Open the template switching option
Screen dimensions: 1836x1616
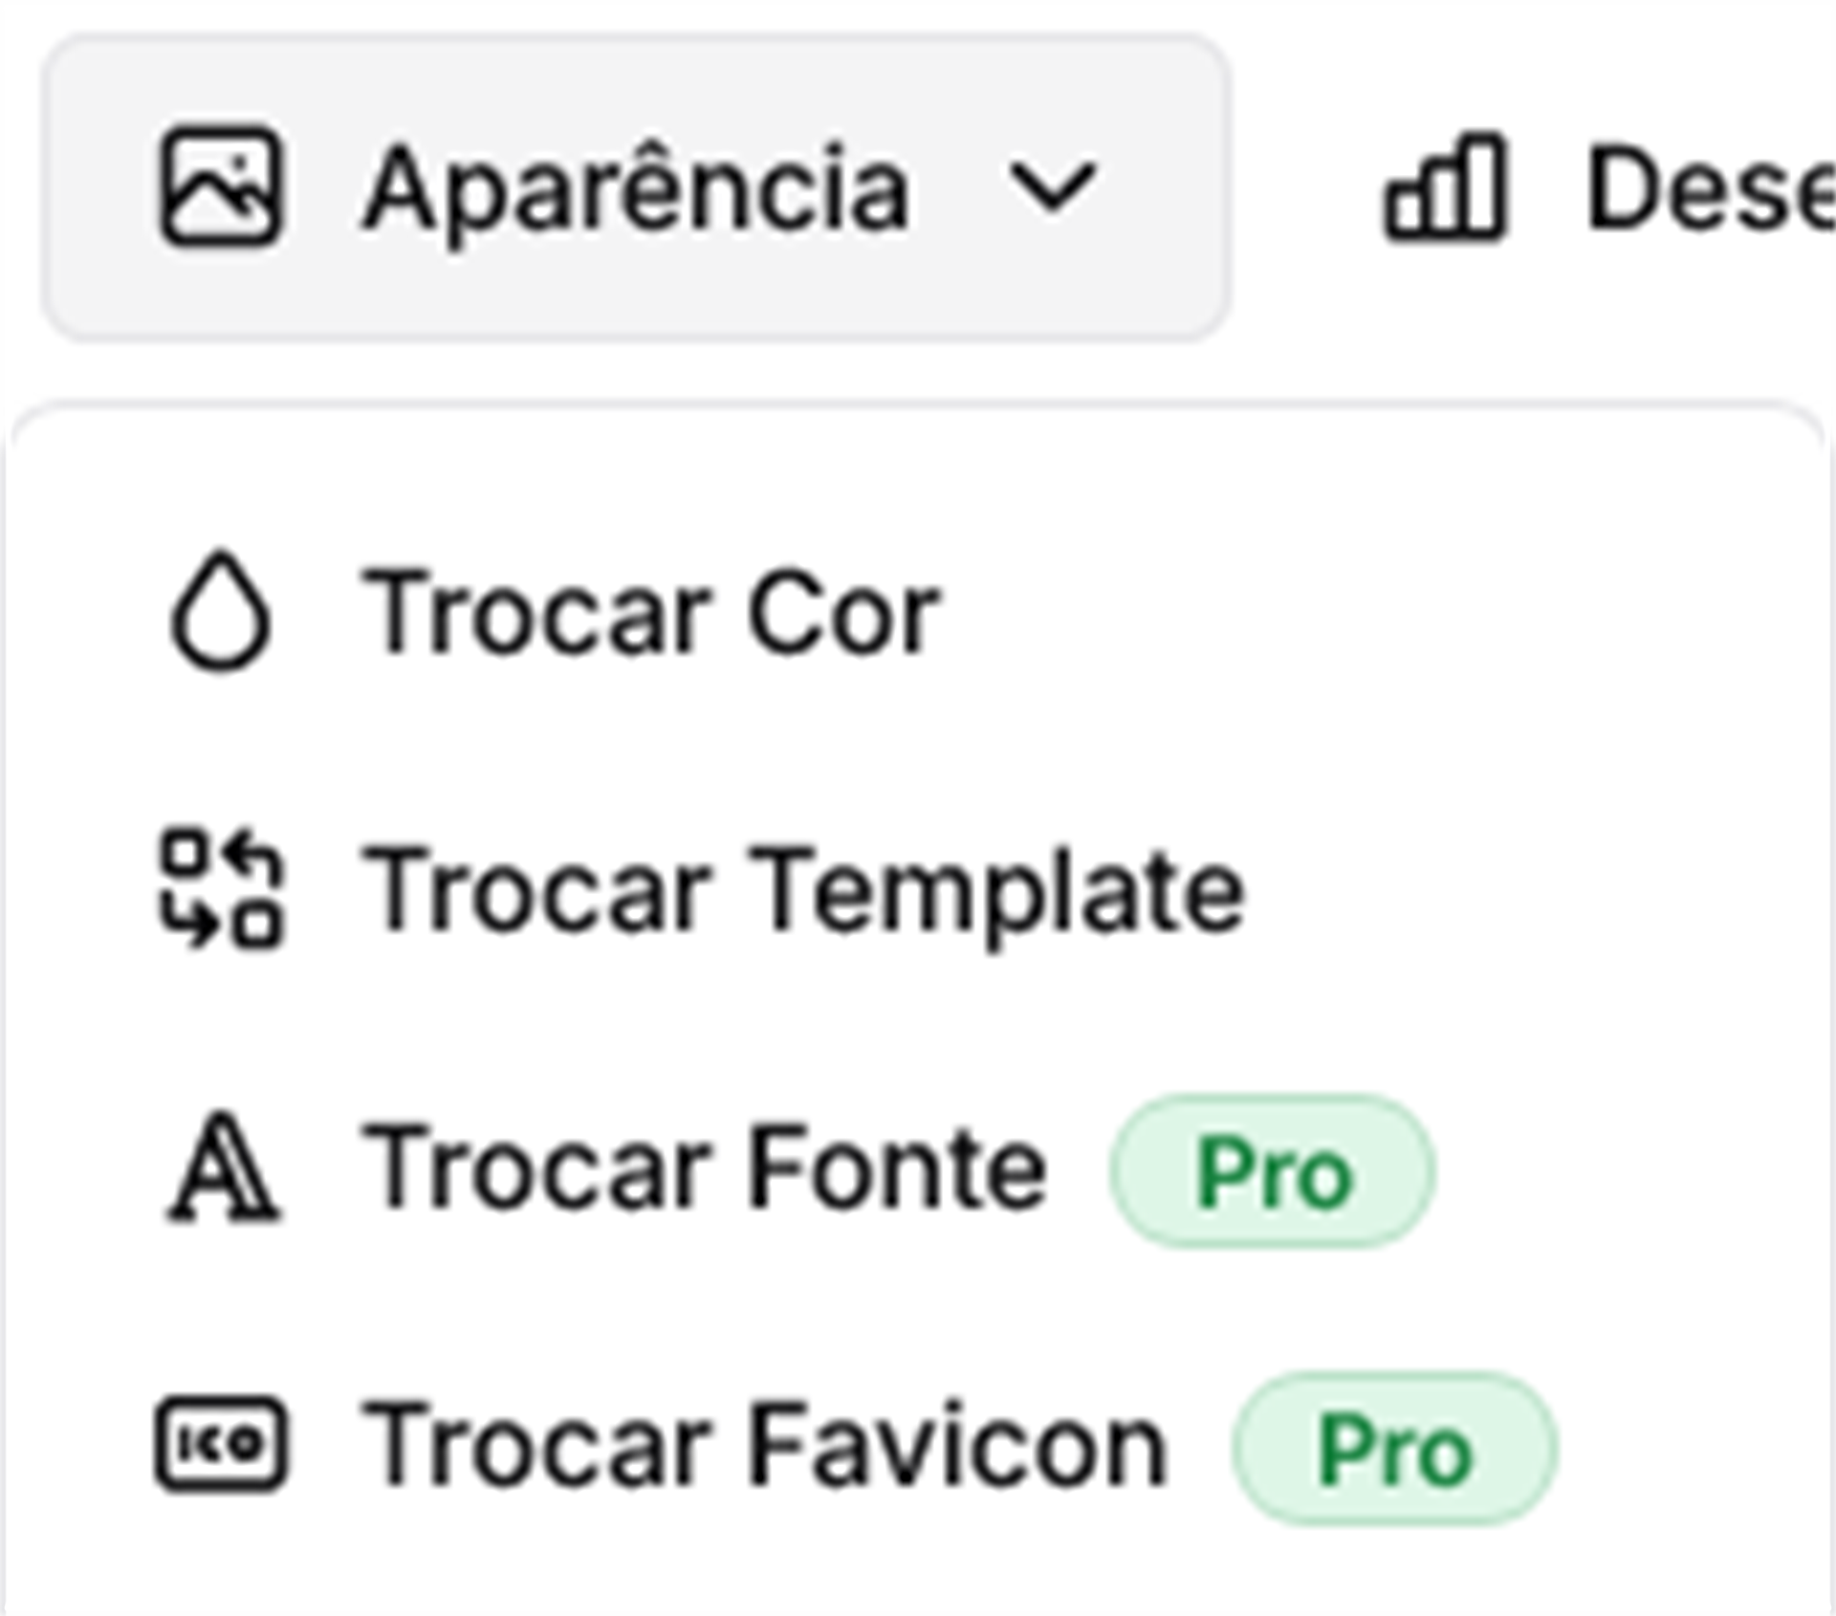[801, 891]
